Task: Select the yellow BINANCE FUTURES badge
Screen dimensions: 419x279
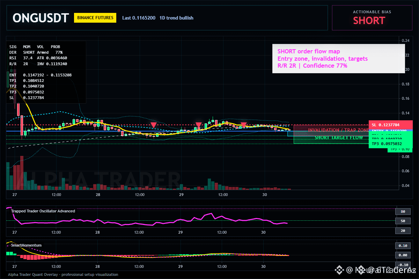Action: tap(95, 17)
